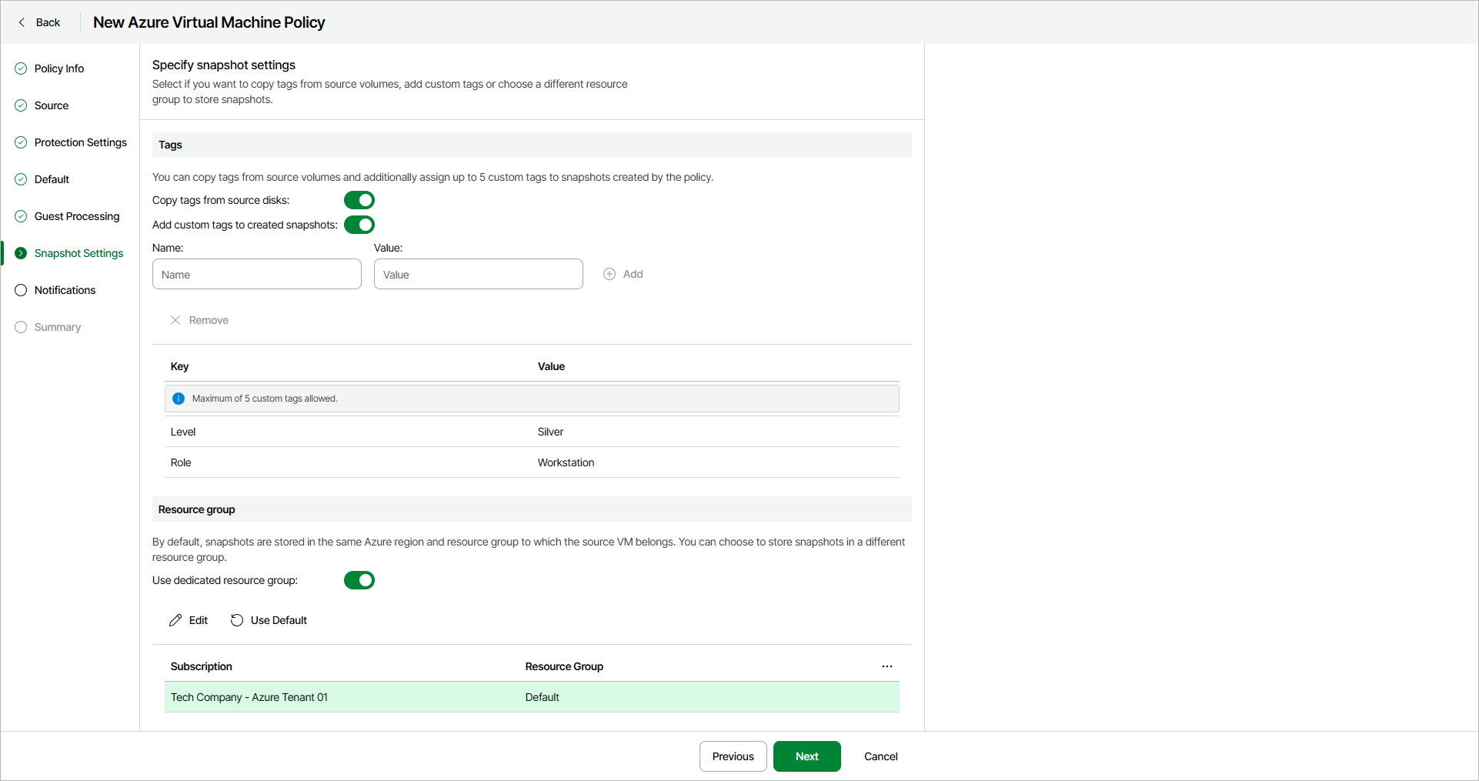Click the Previous button
The height and width of the screenshot is (781, 1479).
[732, 756]
